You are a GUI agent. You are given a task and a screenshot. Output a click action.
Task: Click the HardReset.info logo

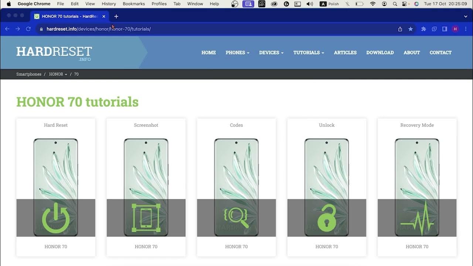(x=54, y=53)
